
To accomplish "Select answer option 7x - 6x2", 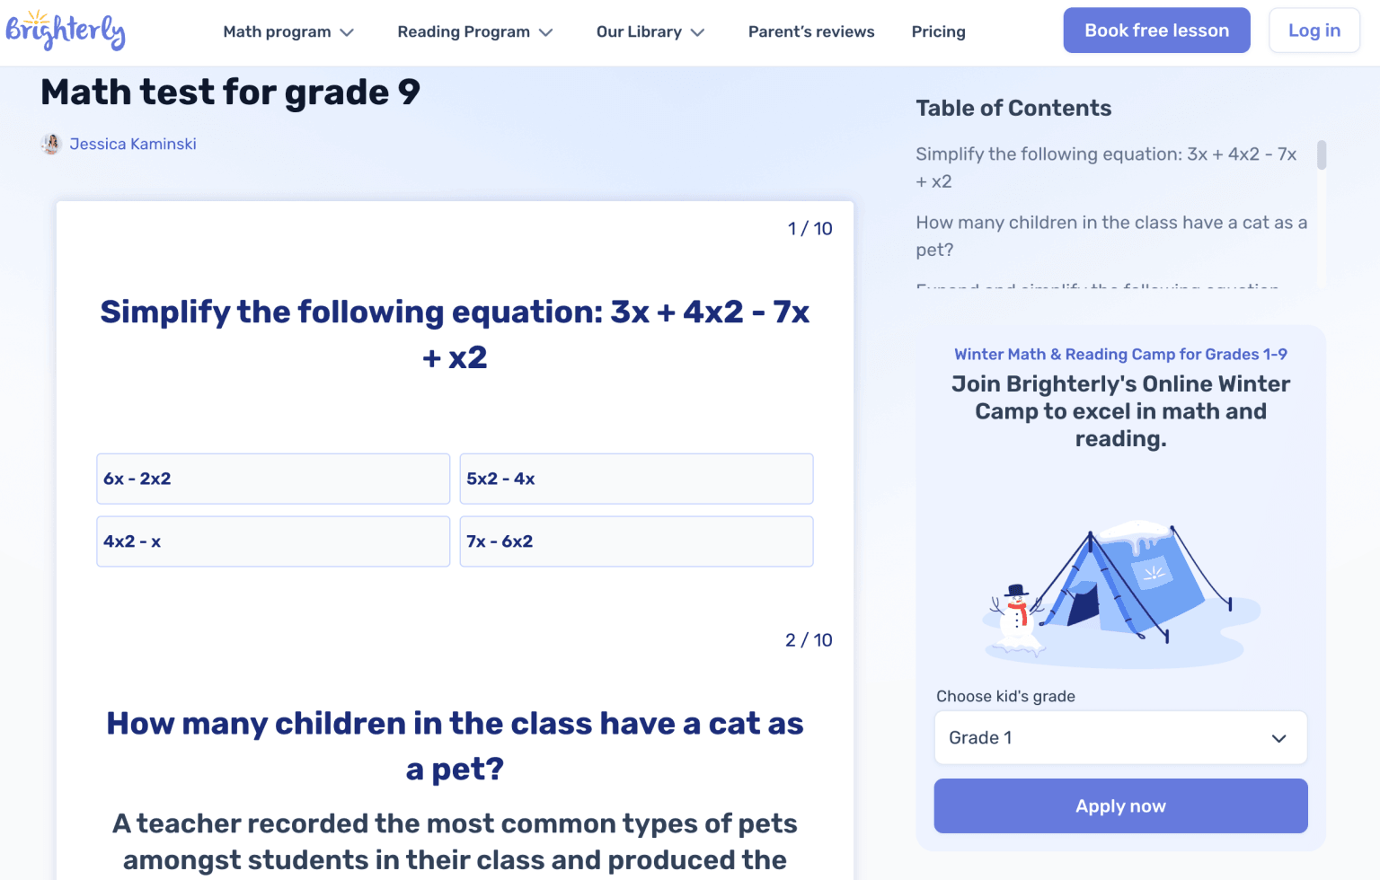I will pyautogui.click(x=636, y=541).
